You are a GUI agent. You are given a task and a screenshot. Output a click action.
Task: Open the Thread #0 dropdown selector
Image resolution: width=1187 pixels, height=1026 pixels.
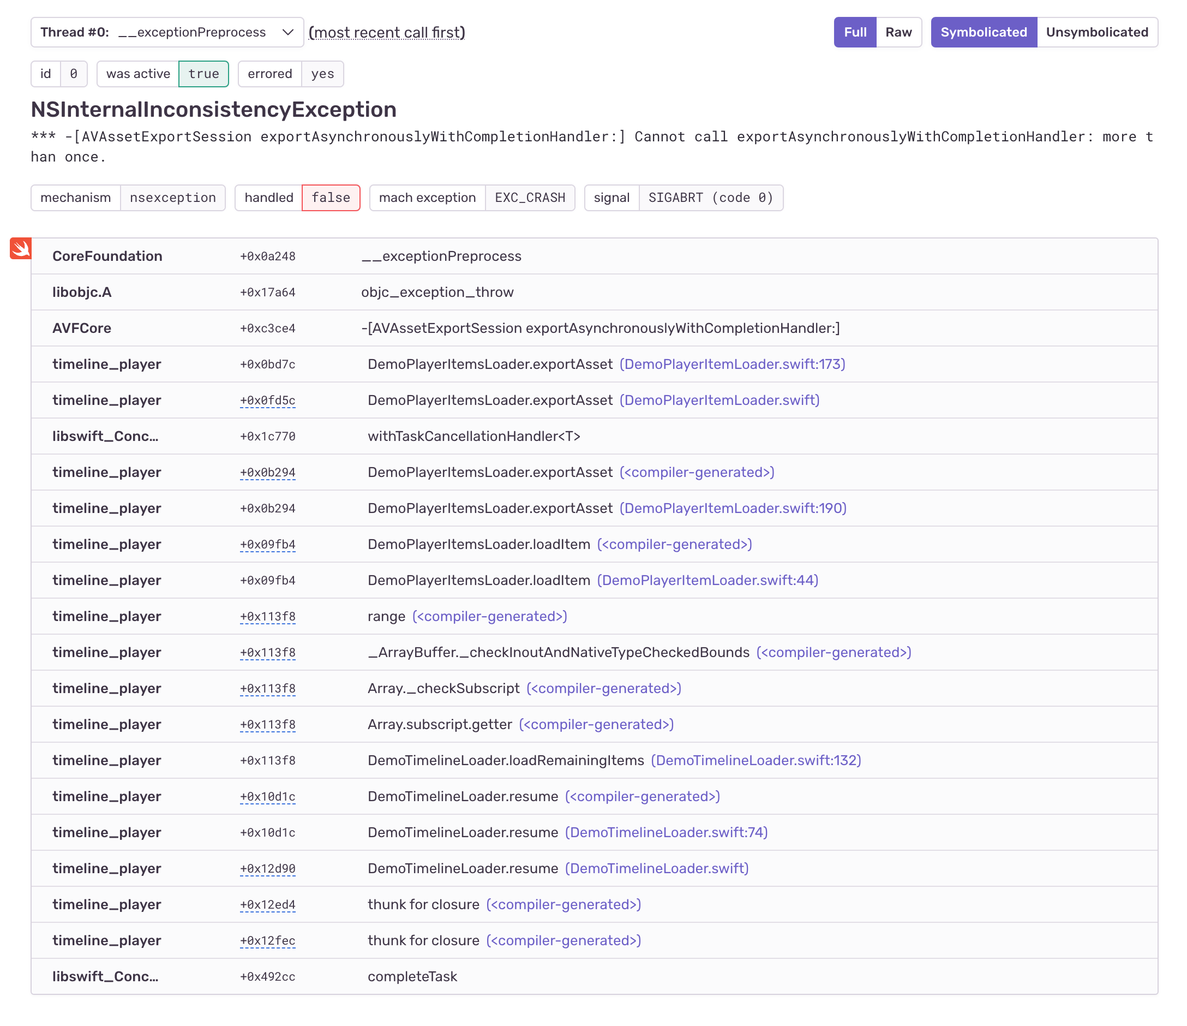pyautogui.click(x=166, y=32)
